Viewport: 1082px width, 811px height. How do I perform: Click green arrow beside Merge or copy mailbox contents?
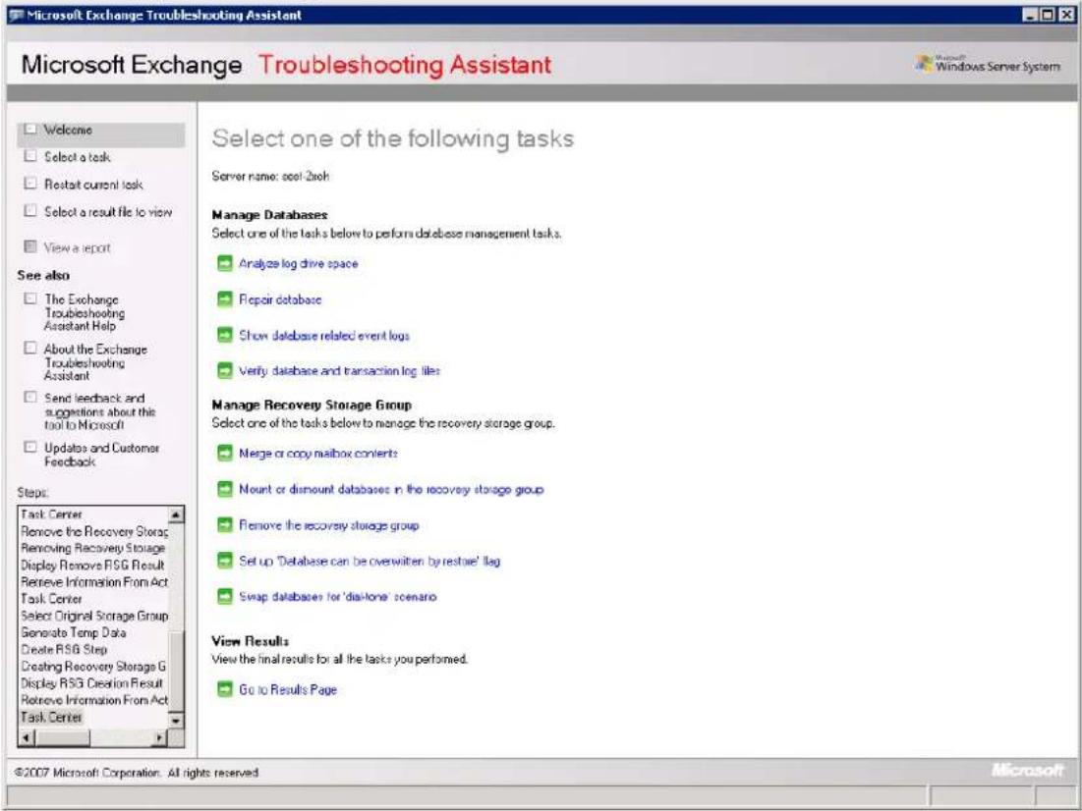click(x=225, y=453)
